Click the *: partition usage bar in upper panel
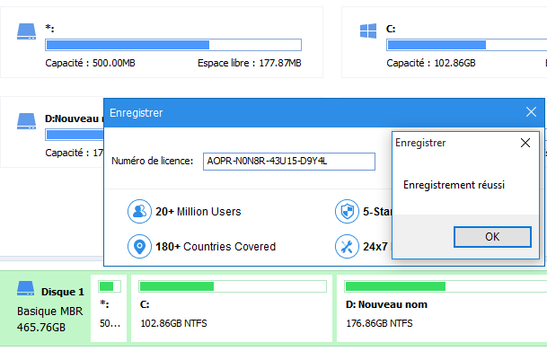547x351 pixels. 173,45
